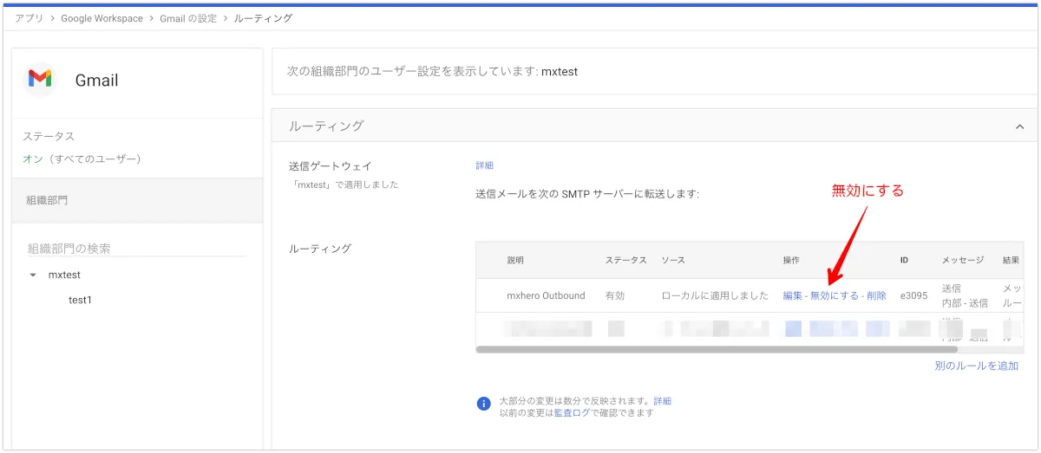1041x453 pixels.
Task: Click the blue info icon
Action: point(484,404)
